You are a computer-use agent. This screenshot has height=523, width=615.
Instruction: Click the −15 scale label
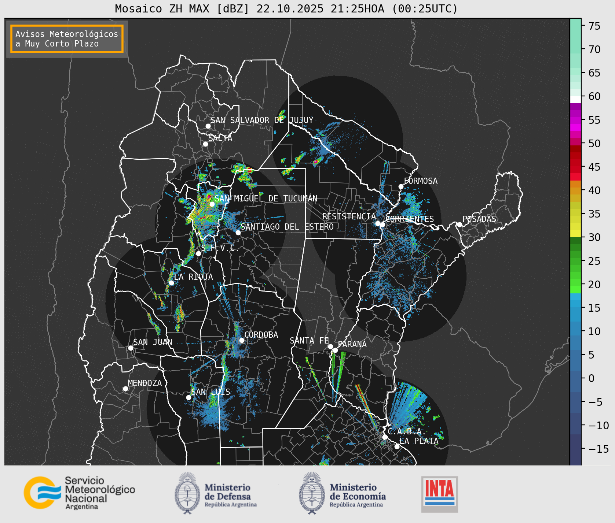coord(599,449)
